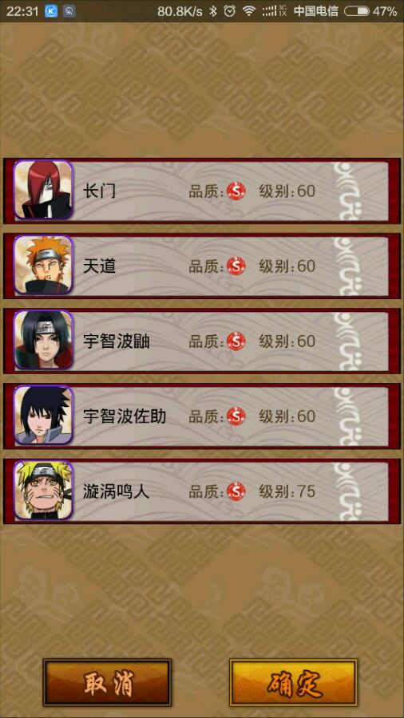Tap the blue K app notification icon
The image size is (404, 718).
51,11
